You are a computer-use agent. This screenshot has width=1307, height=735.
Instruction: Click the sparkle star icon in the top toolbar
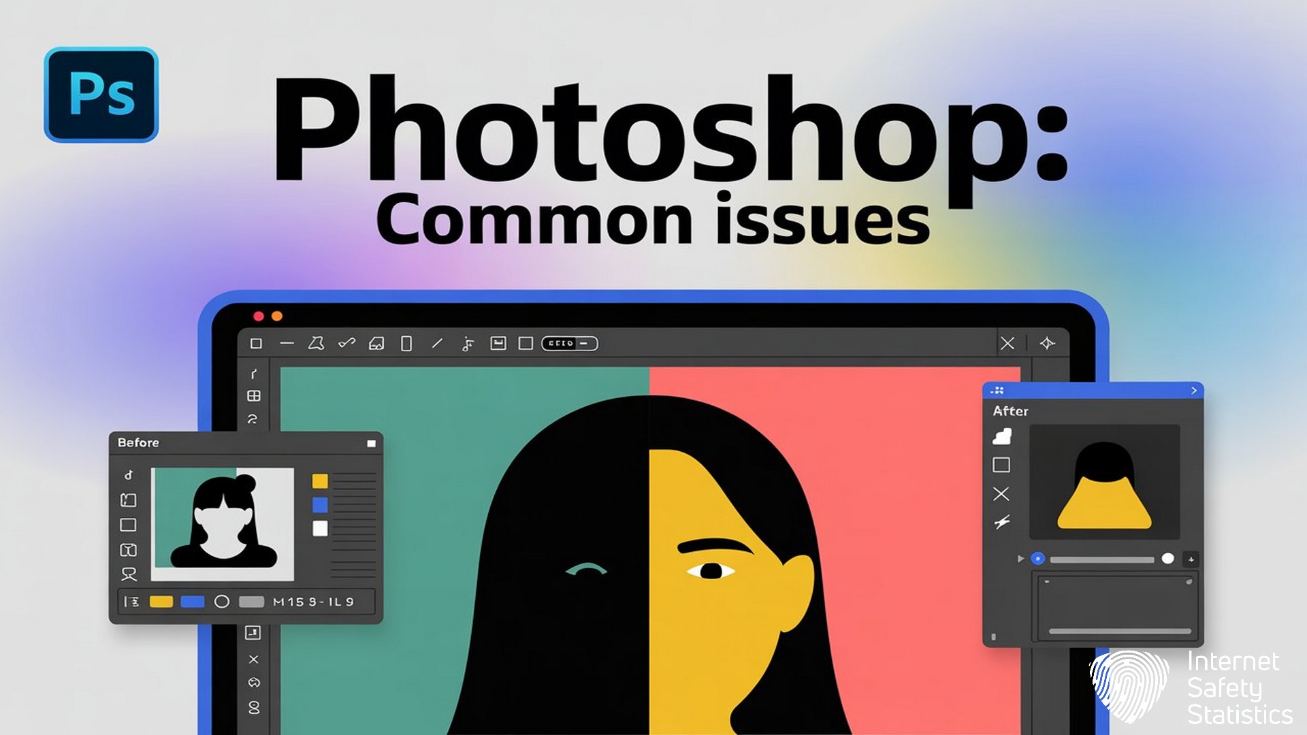click(x=1048, y=343)
